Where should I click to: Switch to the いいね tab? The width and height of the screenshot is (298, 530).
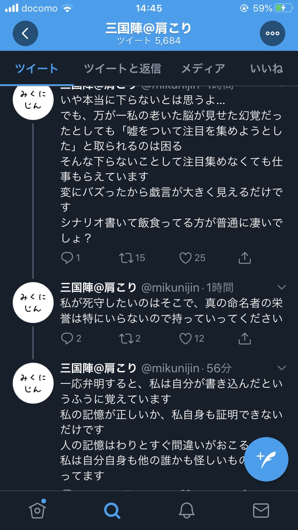267,68
